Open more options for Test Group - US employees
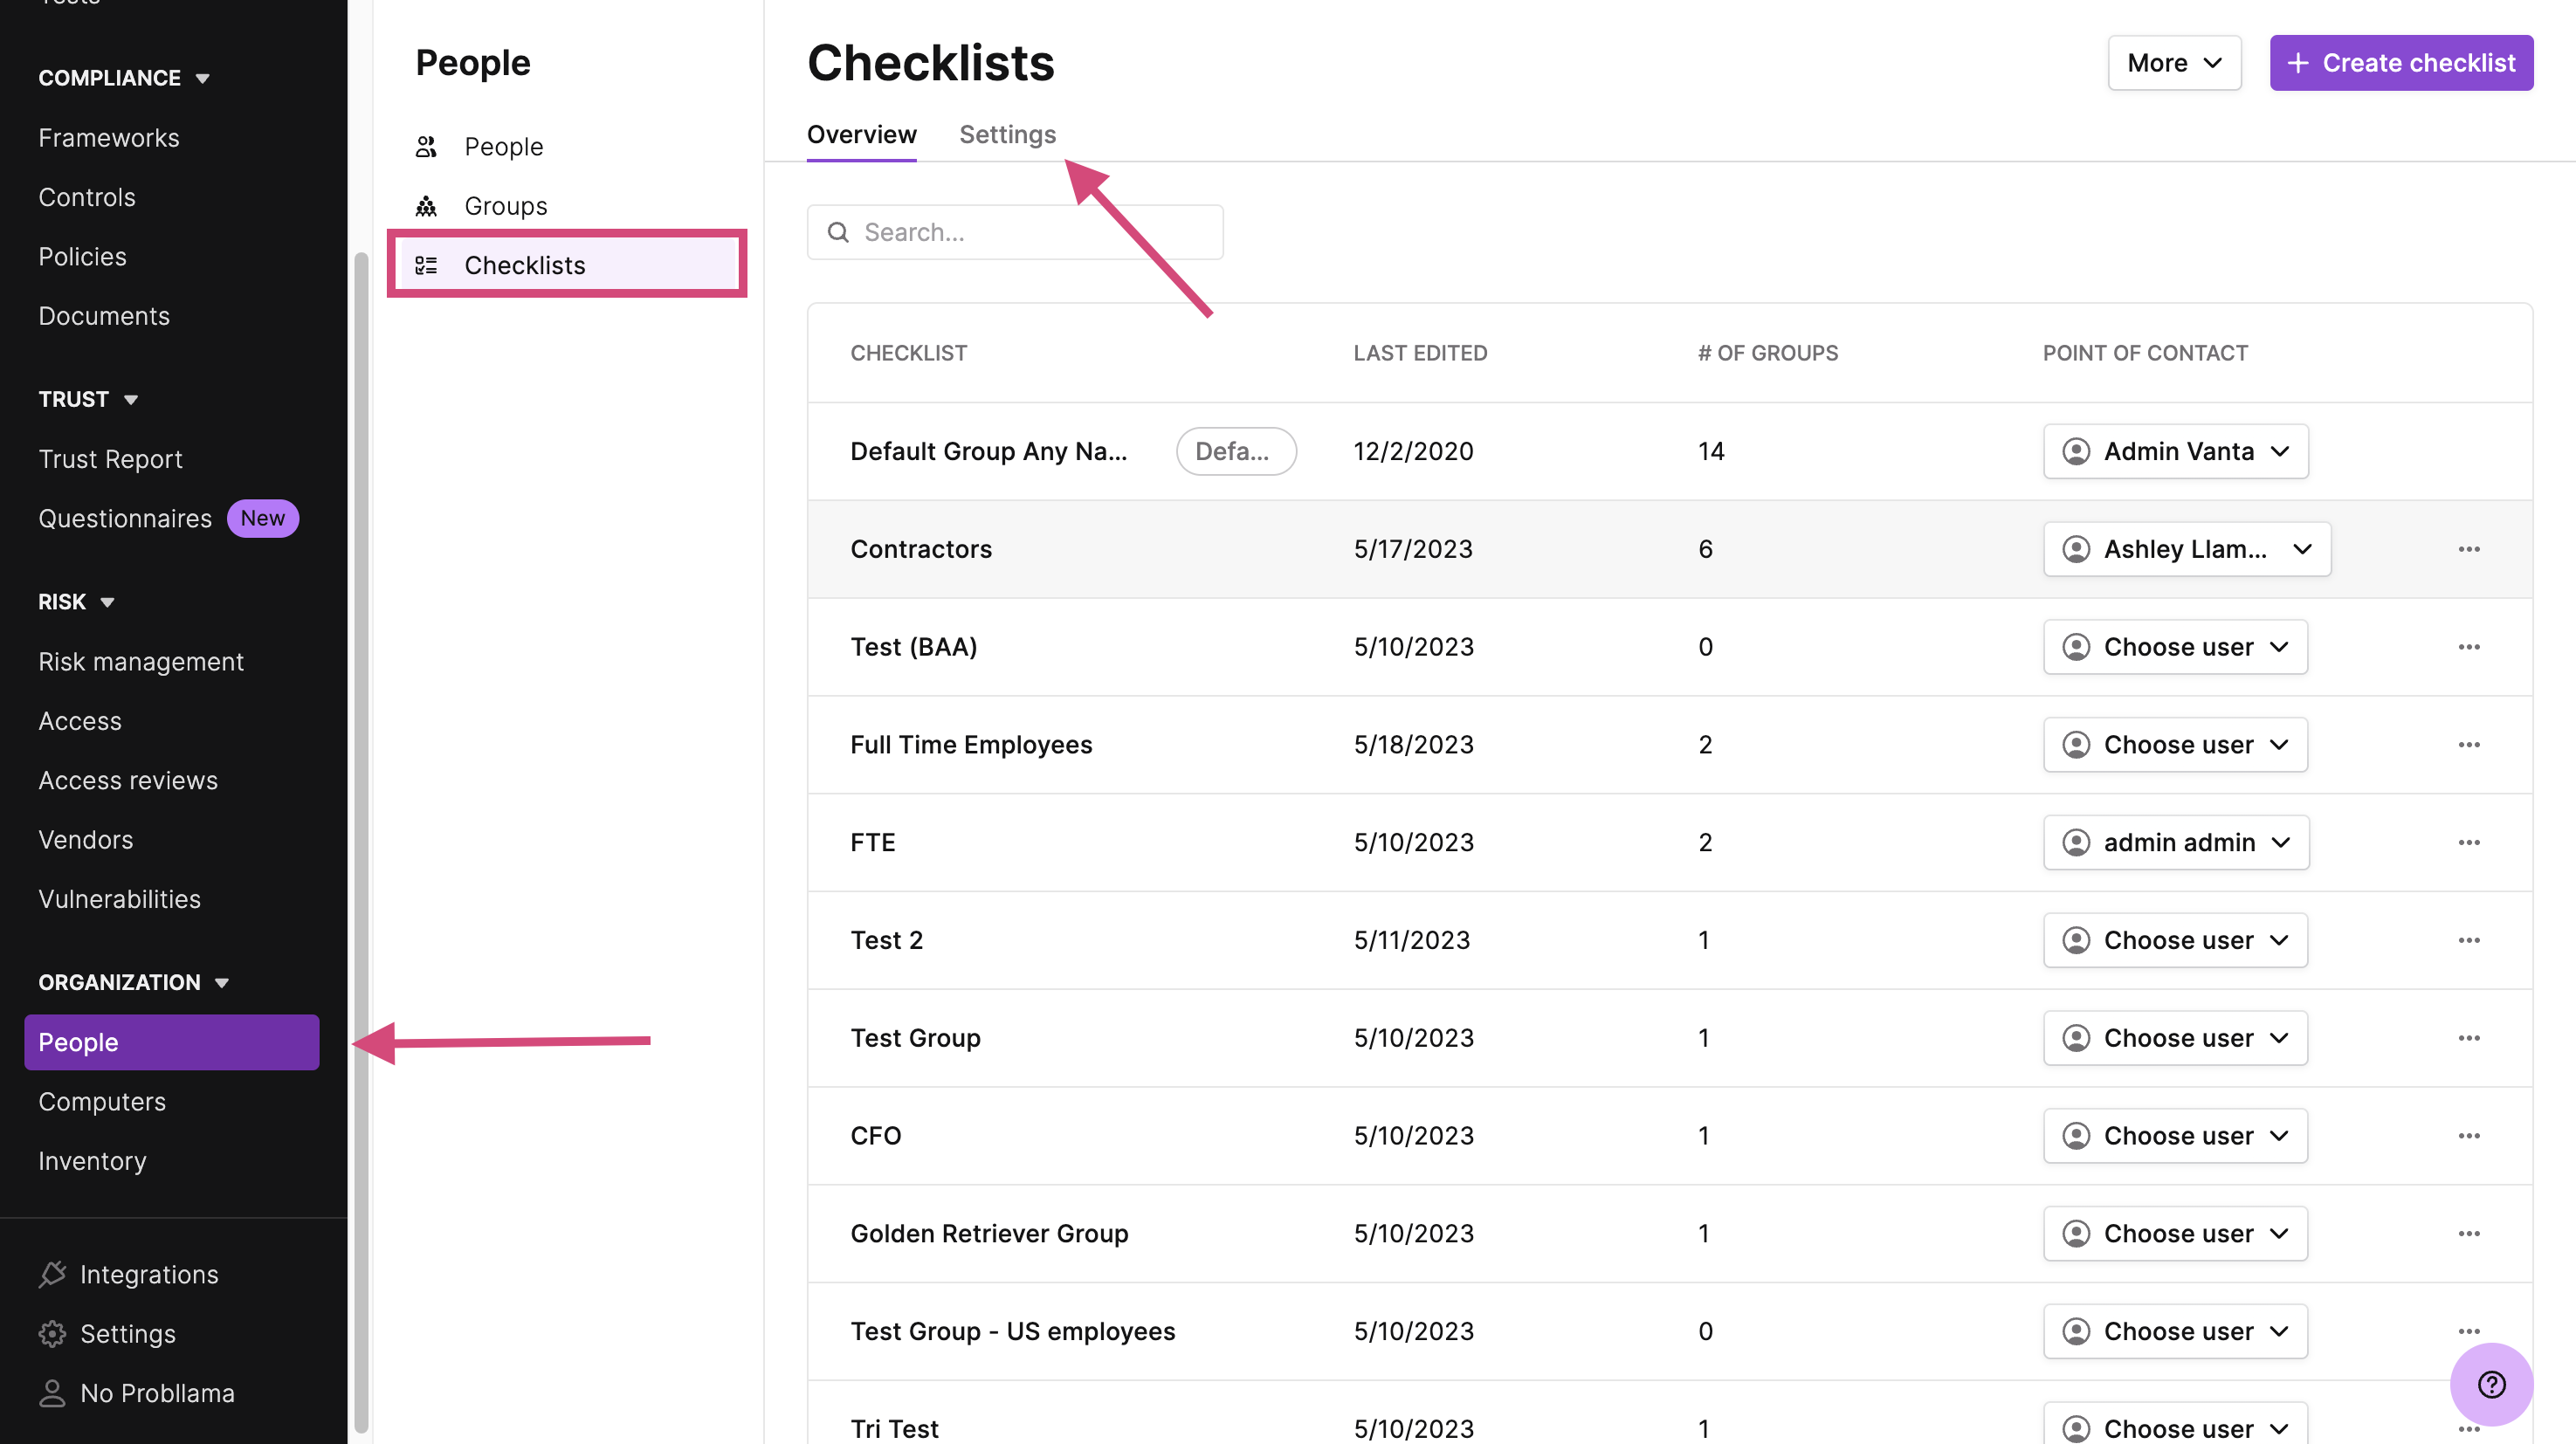 pos(2469,1331)
